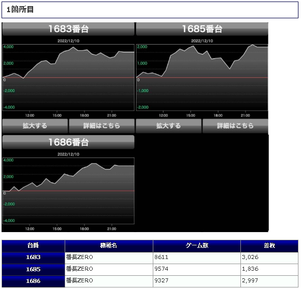Click the 1685番台 slump graph
The height and width of the screenshot is (289, 301).
[202, 78]
